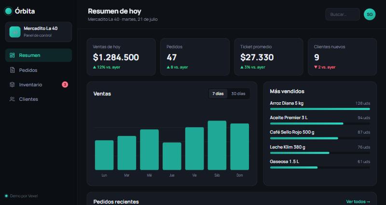Image resolution: width=386 pixels, height=205 pixels.
Task: Click the Sáb bar in sales chart
Action: (217, 145)
